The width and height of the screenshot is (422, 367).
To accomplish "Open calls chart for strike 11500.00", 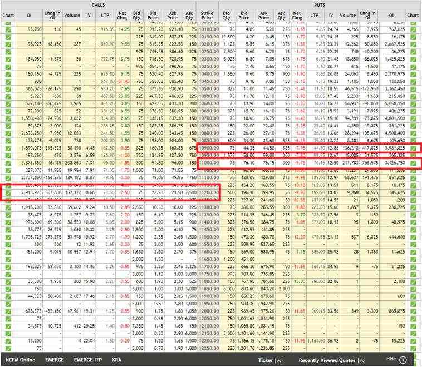I will (8, 237).
